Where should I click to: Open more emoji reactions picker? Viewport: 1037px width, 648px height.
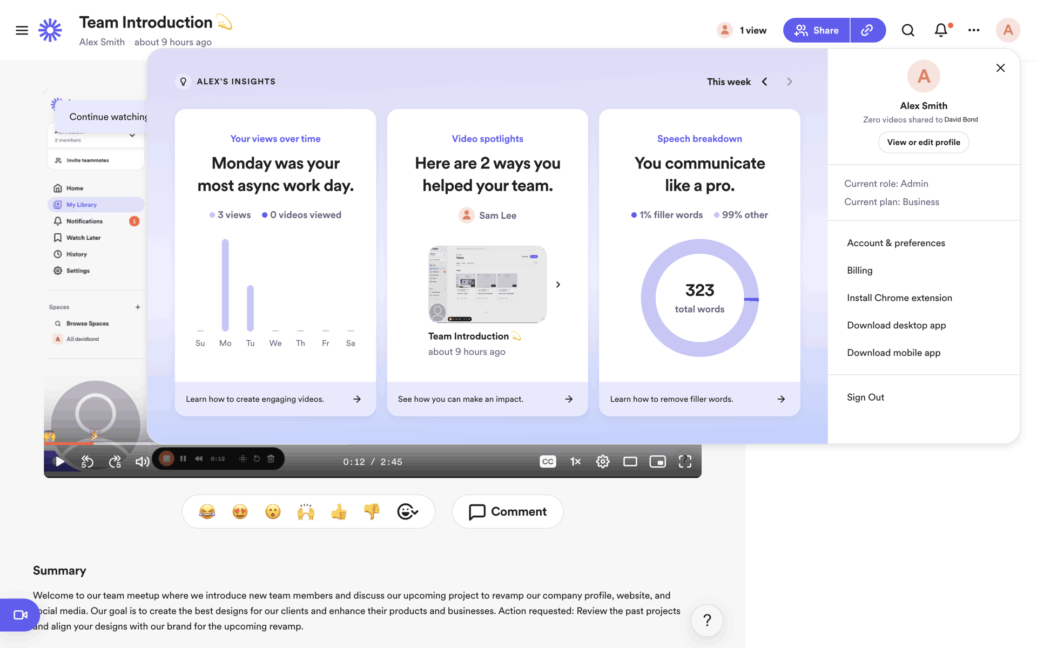[x=407, y=511]
